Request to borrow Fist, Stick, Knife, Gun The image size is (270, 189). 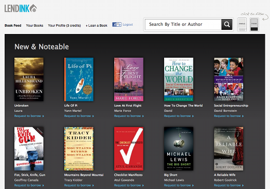click(29, 185)
